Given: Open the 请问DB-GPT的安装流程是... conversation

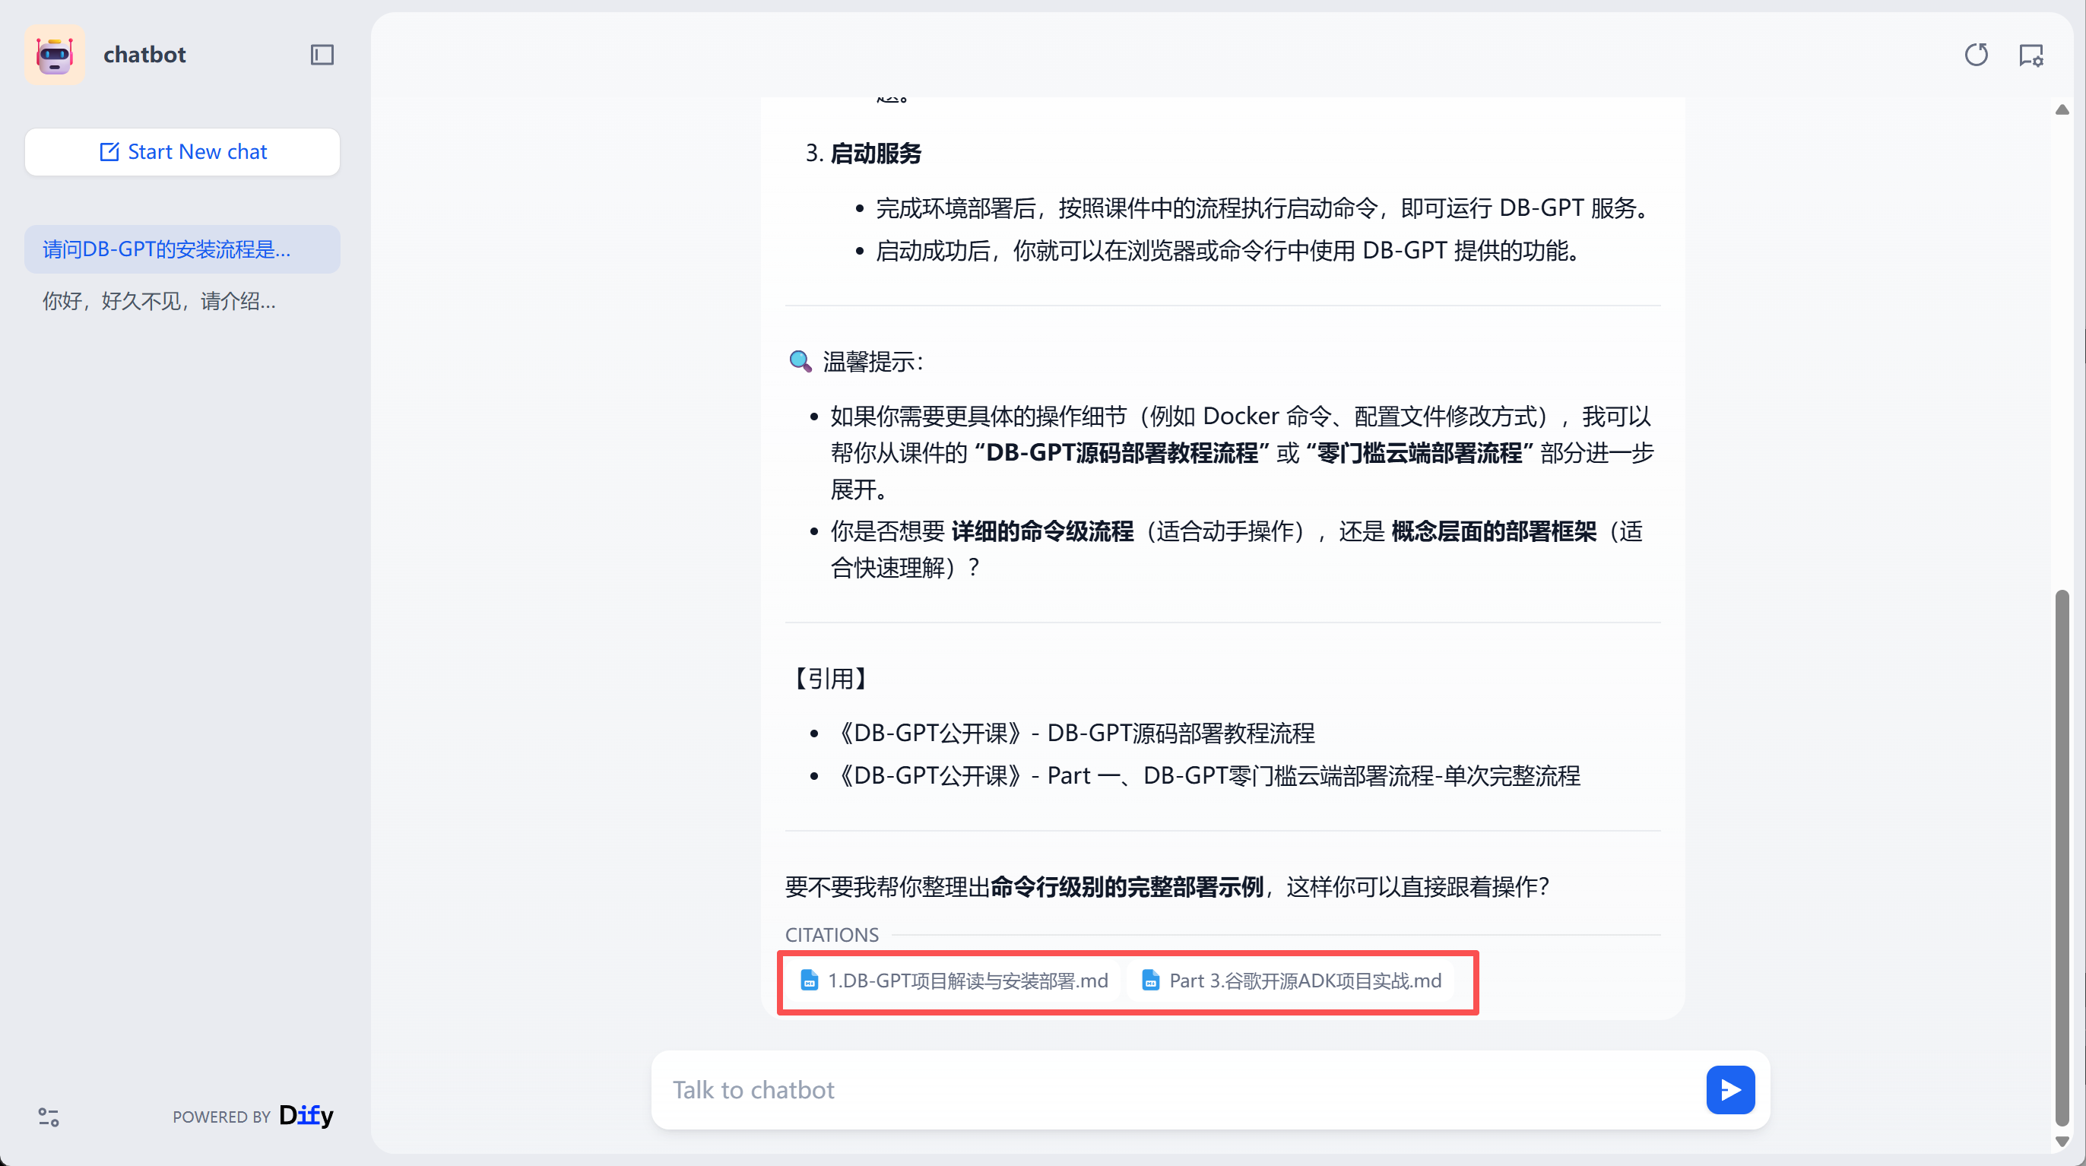Looking at the screenshot, I should (x=182, y=249).
